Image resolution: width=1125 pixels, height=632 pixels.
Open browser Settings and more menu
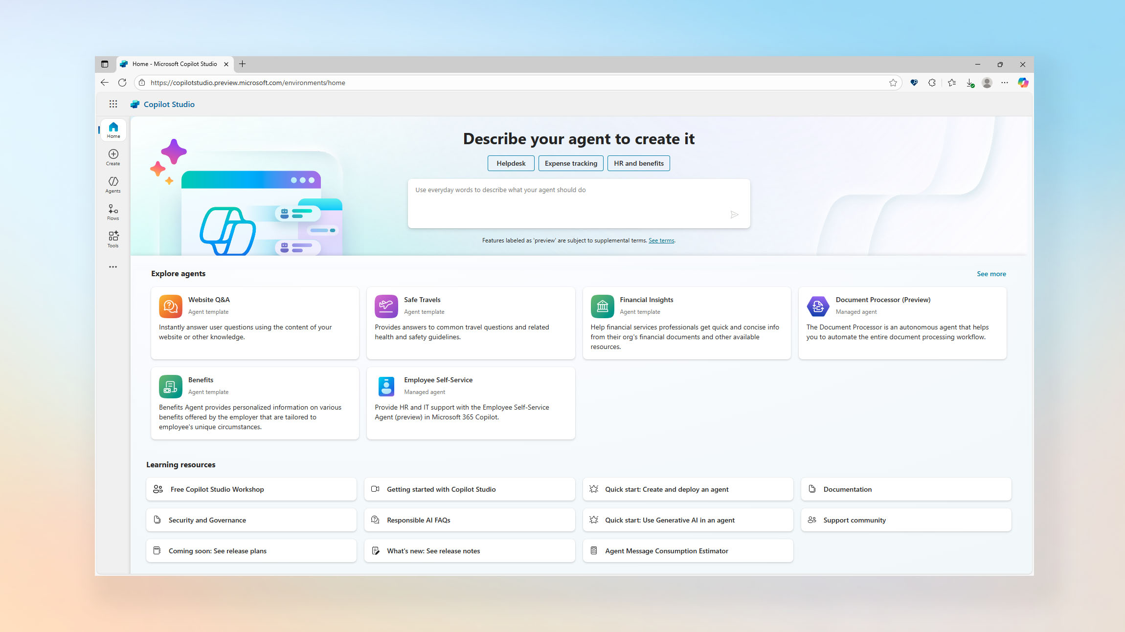point(1005,83)
